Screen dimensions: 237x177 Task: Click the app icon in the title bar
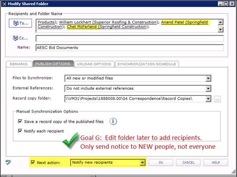(x=4, y=4)
